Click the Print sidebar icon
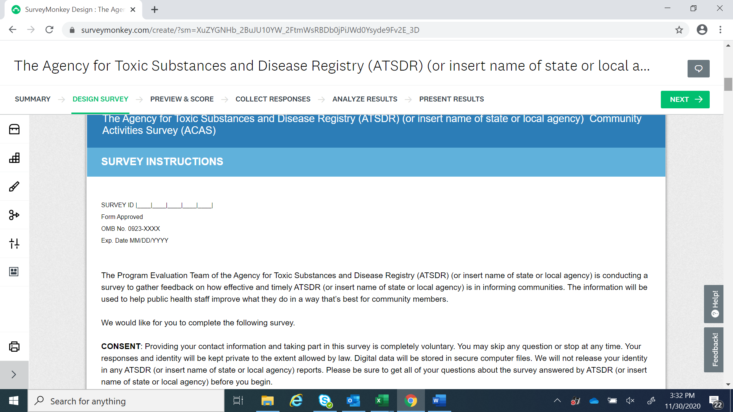The height and width of the screenshot is (412, 733). click(14, 346)
